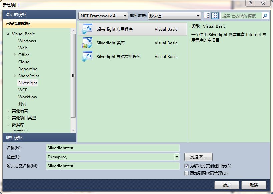Open the 排序依据 sorting dropdown
This screenshot has height=194, width=273.
click(x=198, y=15)
